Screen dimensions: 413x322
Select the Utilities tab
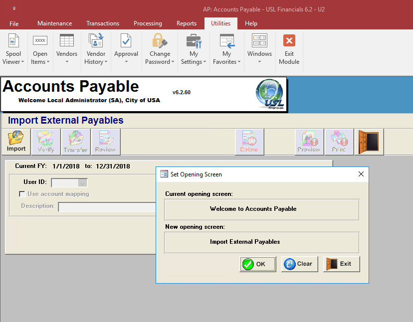click(x=221, y=23)
